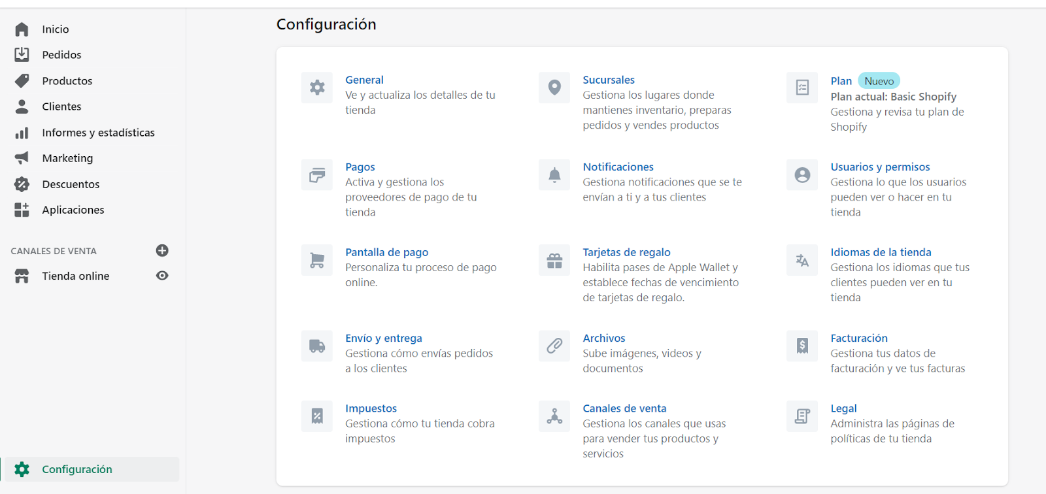Screen dimensions: 1046x494
Task: Open Usuarios y permisos link
Action: click(880, 167)
